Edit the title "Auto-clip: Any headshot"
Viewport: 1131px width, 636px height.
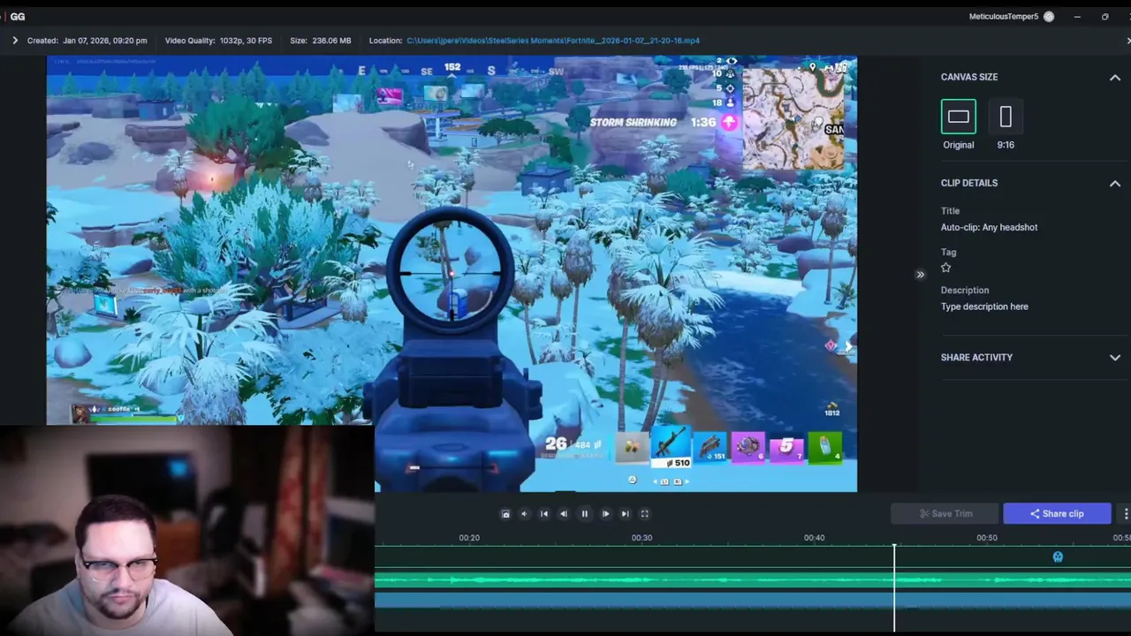click(989, 227)
